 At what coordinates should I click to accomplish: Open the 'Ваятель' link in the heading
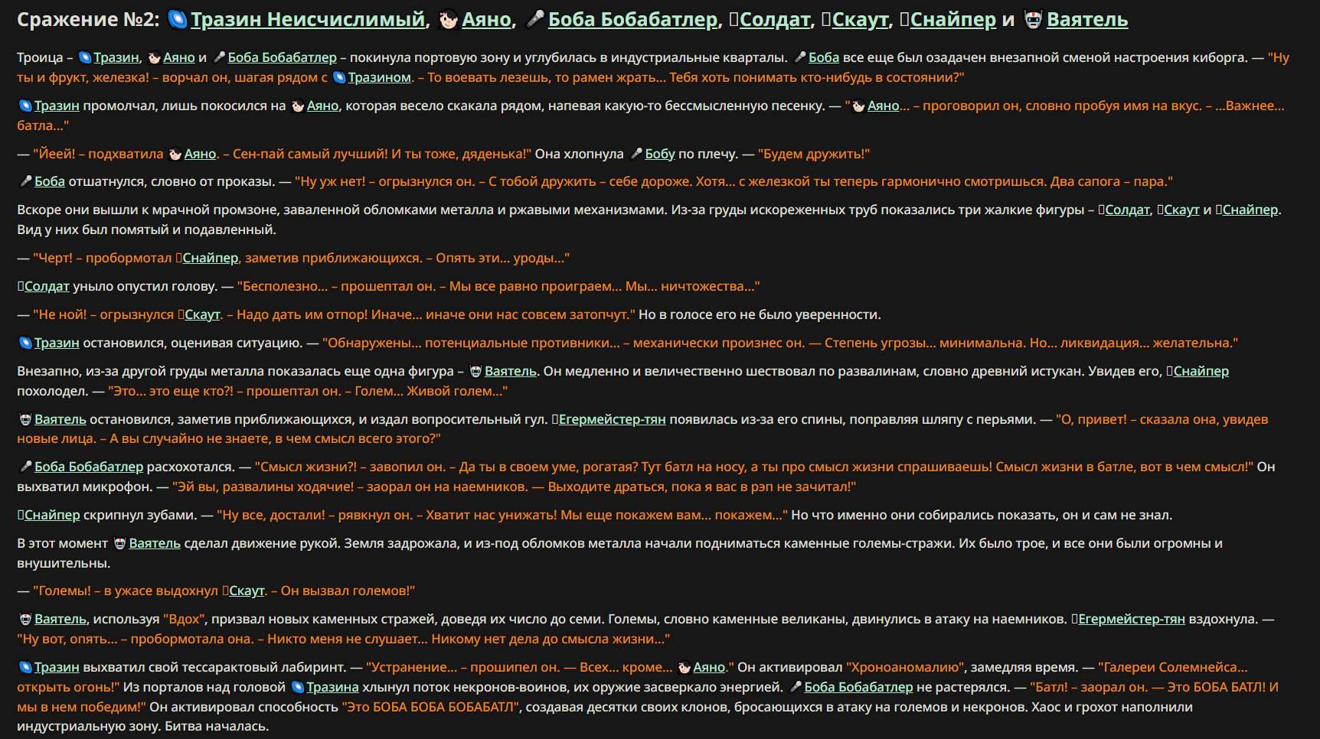tap(1087, 19)
